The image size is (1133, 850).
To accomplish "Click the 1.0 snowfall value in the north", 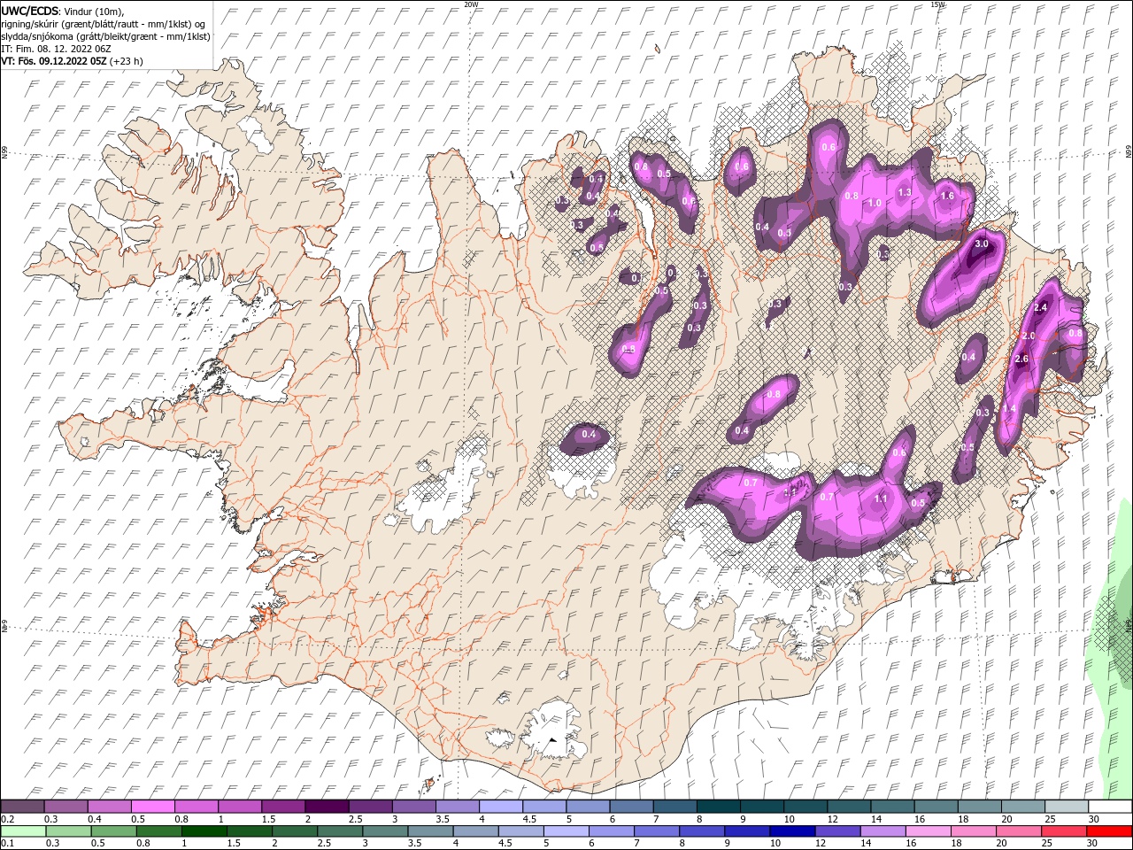I will click(x=875, y=203).
